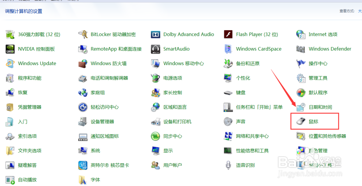Click the 轻松访问中心 link
Screen dimensions: 362x186
(105, 107)
